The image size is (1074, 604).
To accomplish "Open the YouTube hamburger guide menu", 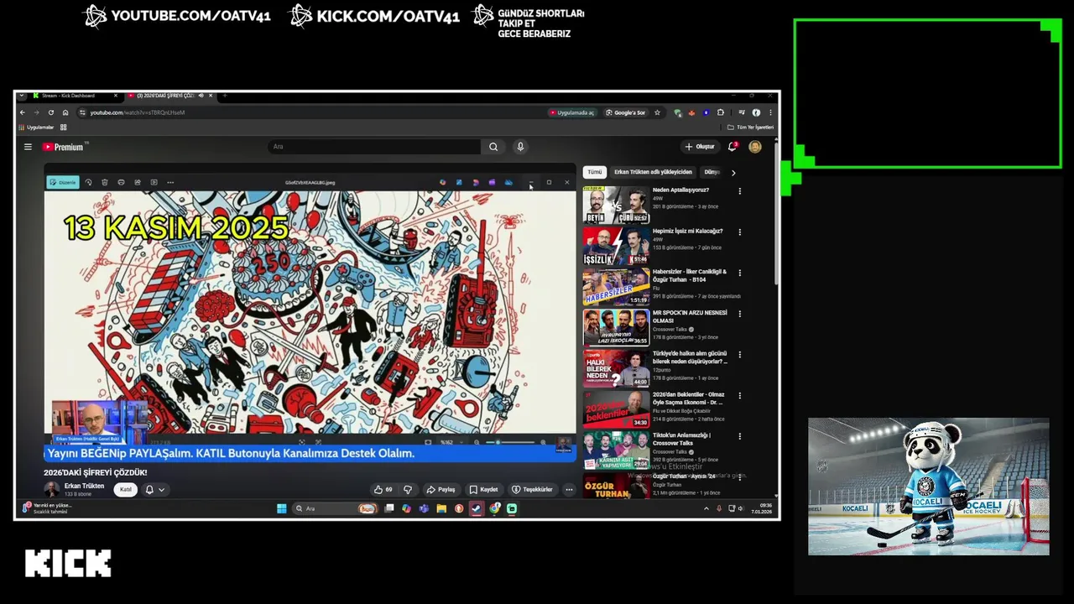I will [x=28, y=147].
